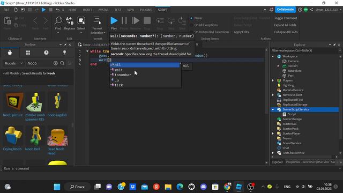Expand the StarterPlayer tree node
The height and width of the screenshot is (193, 343).
273,133
